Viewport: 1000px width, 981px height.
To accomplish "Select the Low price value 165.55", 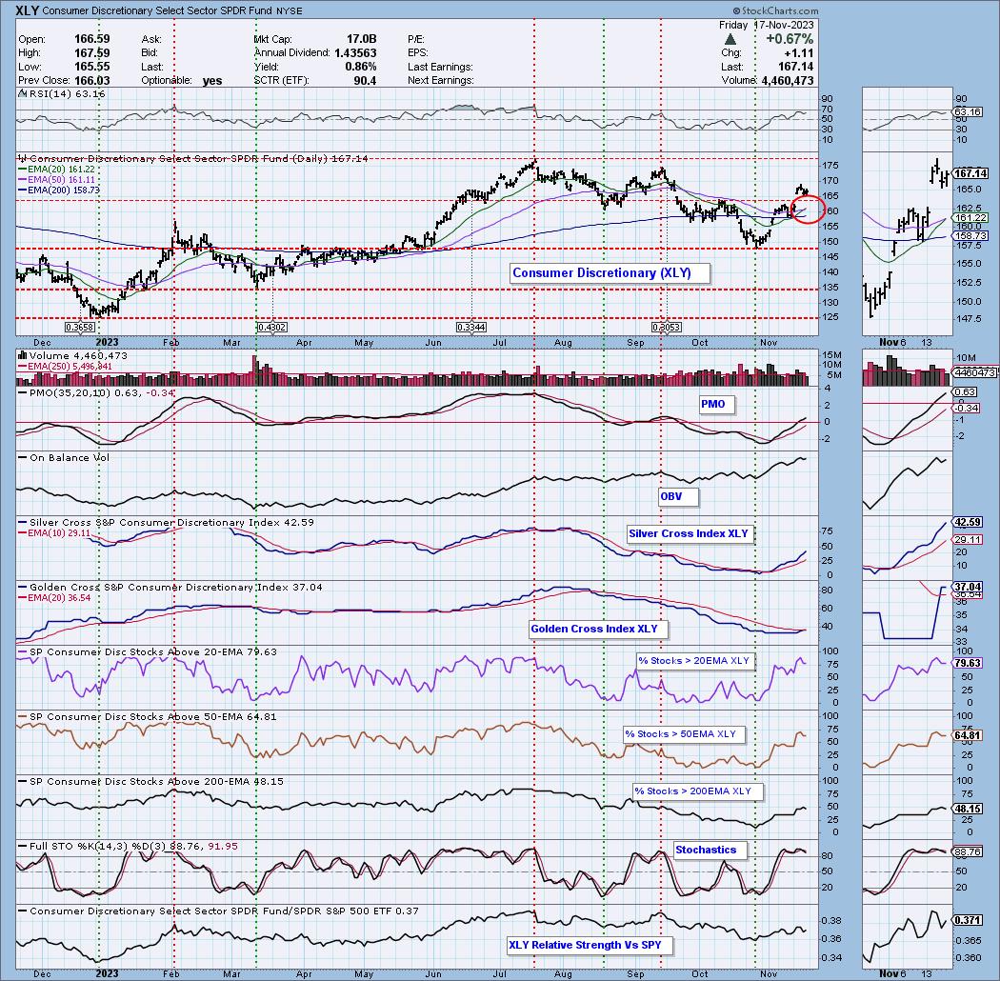I will [x=91, y=67].
